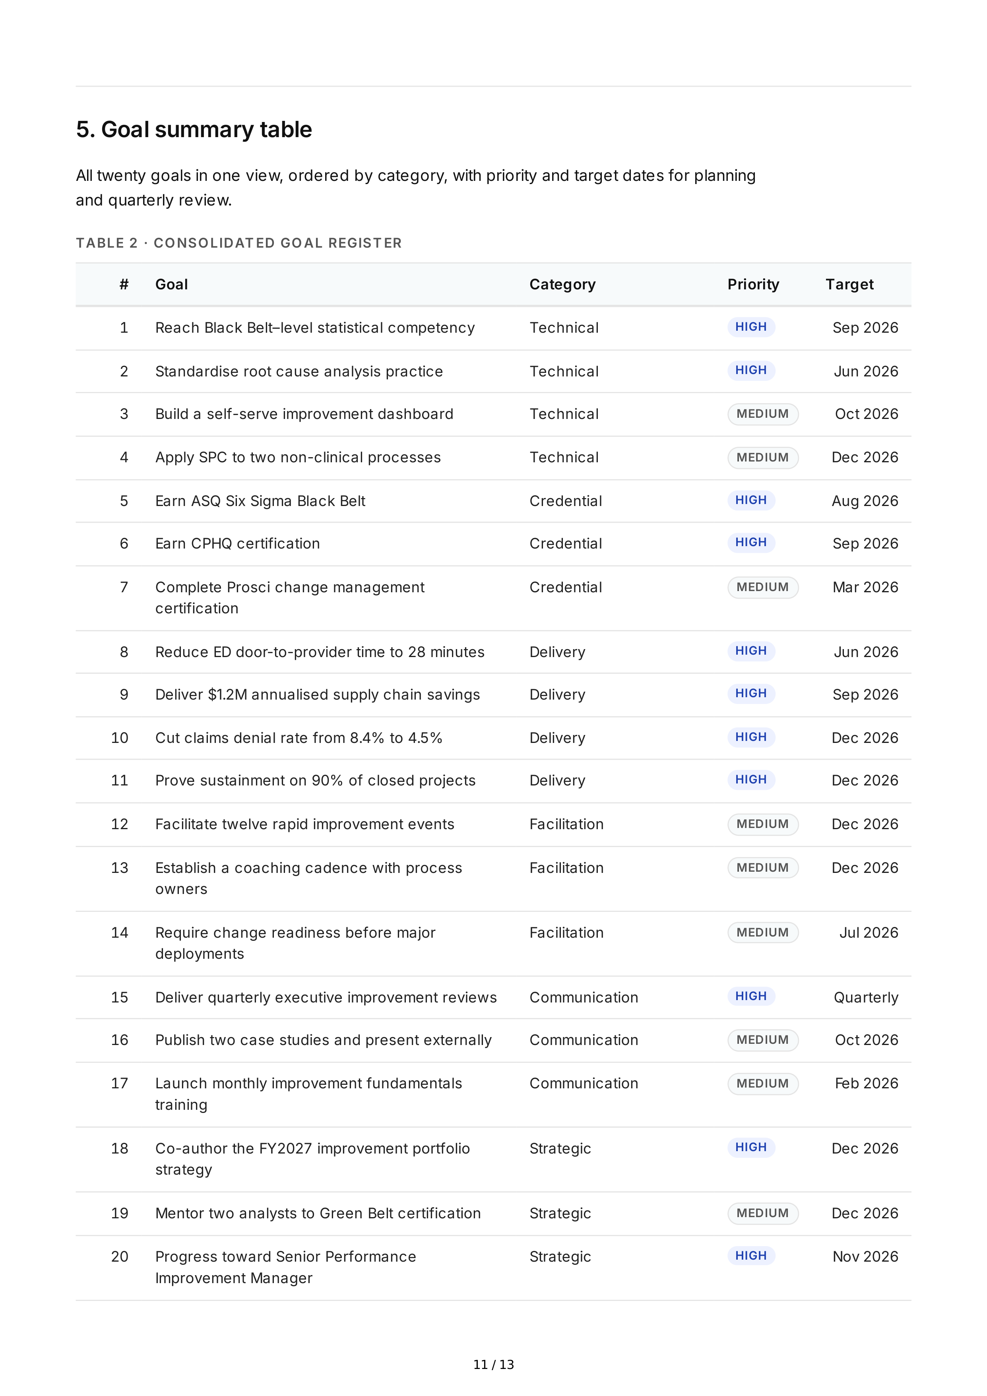Select 'Earn ASQ Six Sigma Black Belt' goal

[x=260, y=501]
